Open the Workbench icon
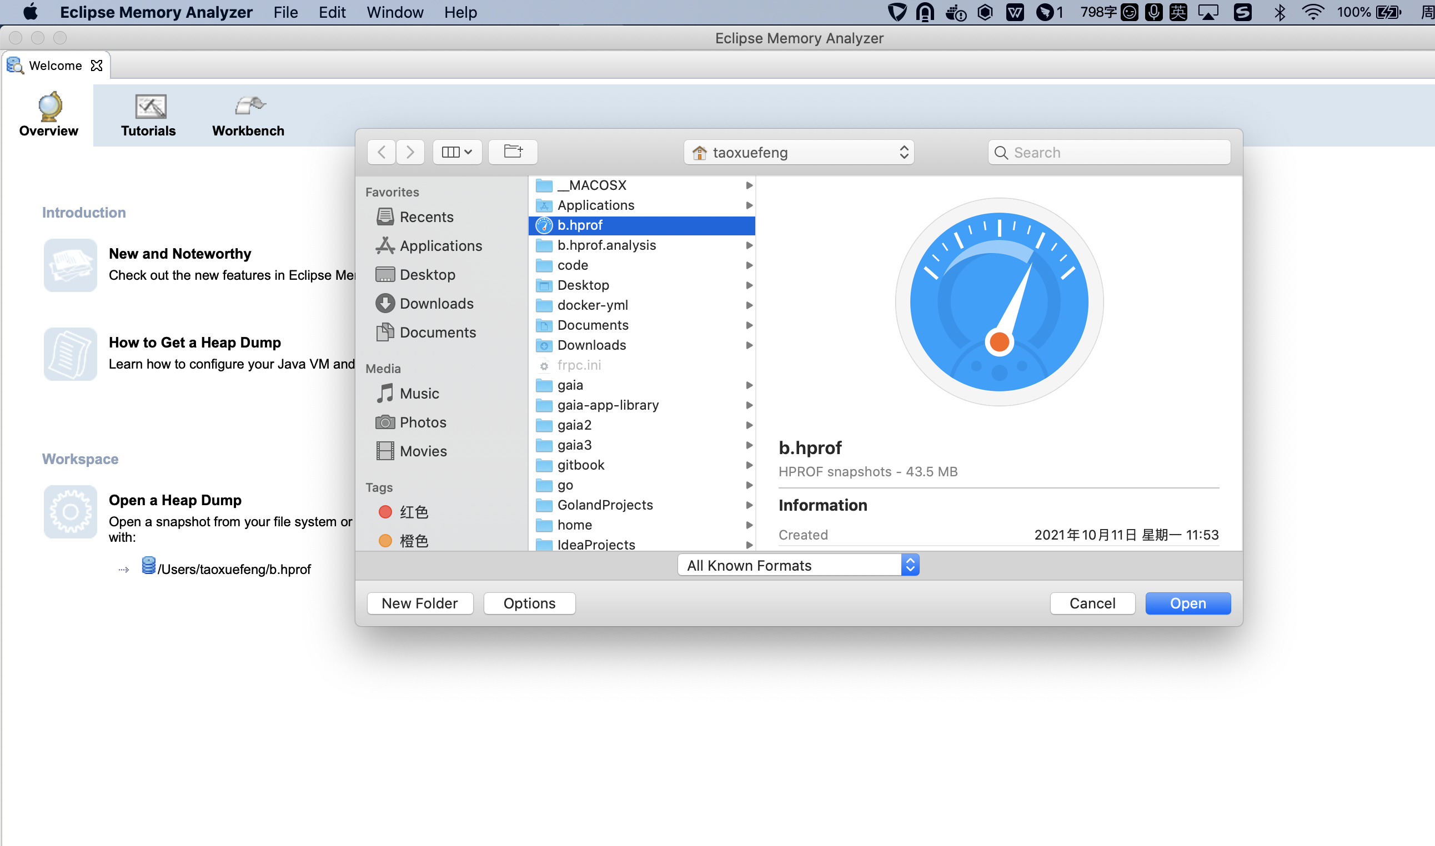The height and width of the screenshot is (846, 1435). point(250,106)
